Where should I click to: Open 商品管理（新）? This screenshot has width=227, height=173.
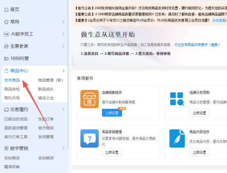(50, 80)
